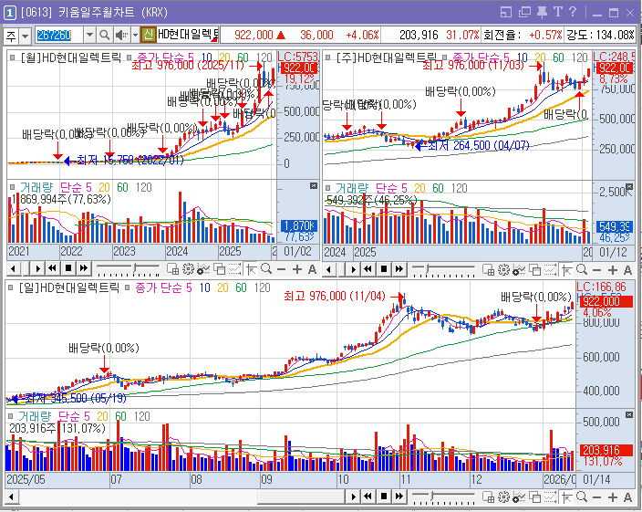Rewind the daily chart to the start
642x512 pixels.
point(368,496)
